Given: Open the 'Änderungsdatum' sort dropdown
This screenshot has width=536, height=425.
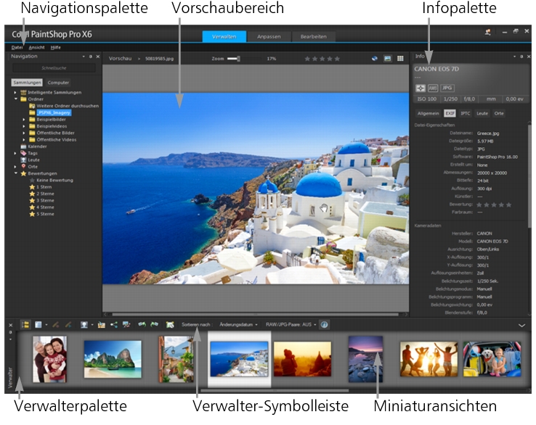Looking at the screenshot, I should [x=238, y=325].
